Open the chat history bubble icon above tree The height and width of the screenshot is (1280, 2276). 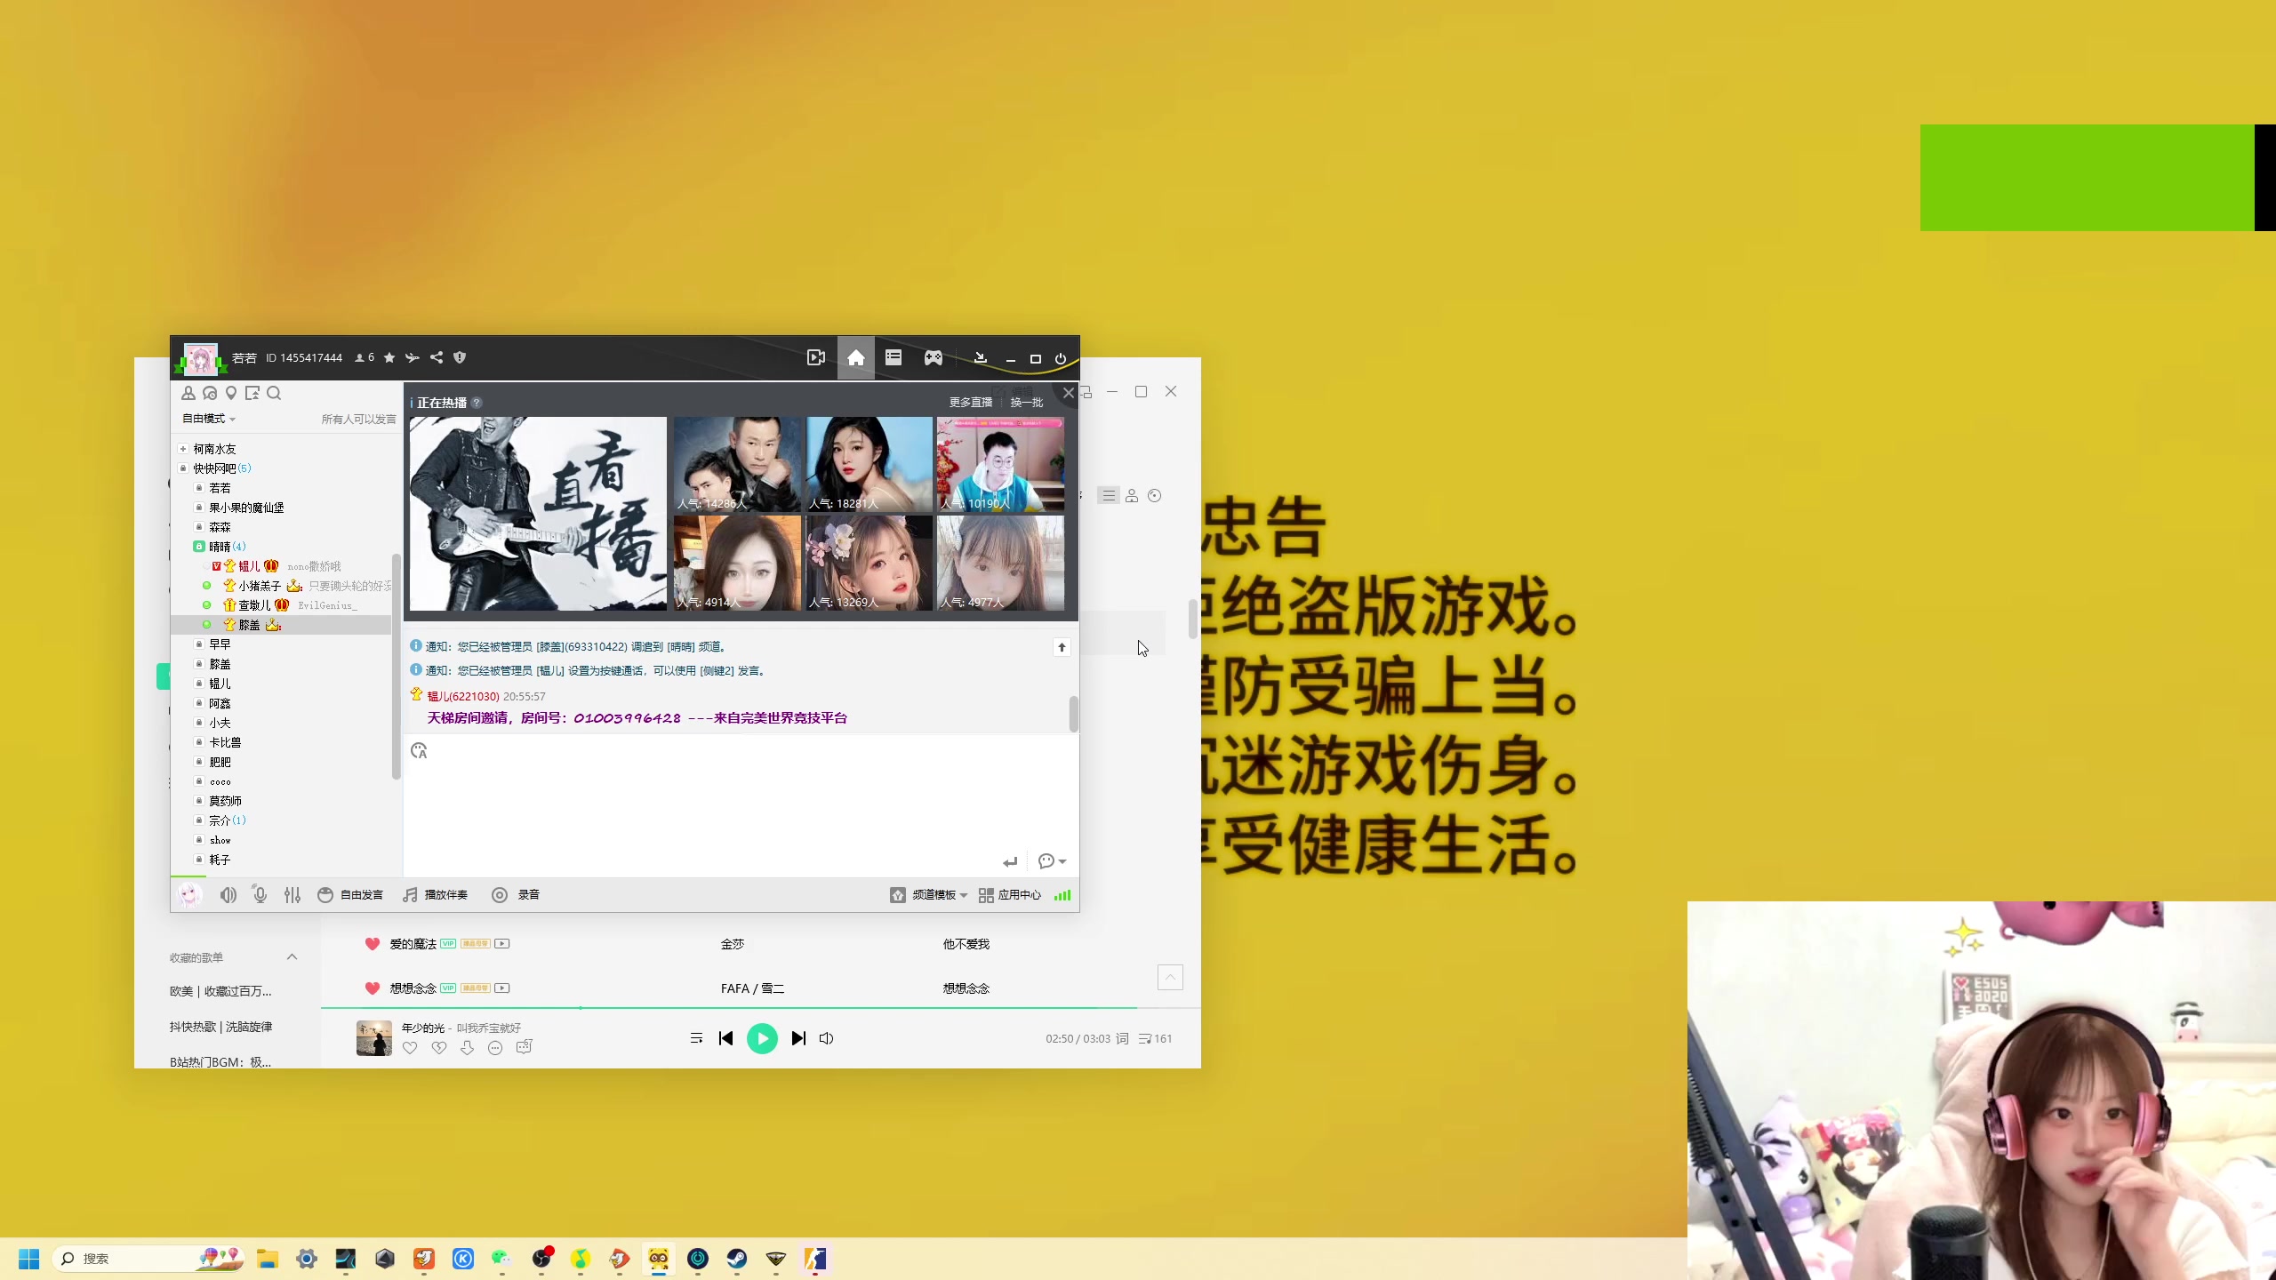coord(210,393)
